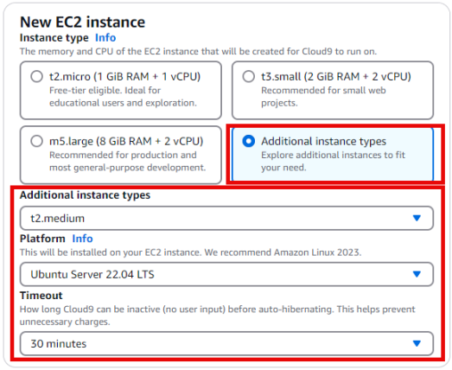Click the arrow icon on Timeout dropdown
The height and width of the screenshot is (370, 452).
tap(417, 343)
